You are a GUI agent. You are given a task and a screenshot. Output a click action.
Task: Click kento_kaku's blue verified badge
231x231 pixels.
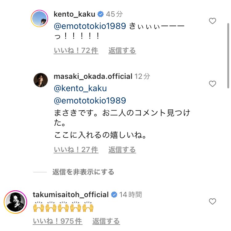pos(100,14)
